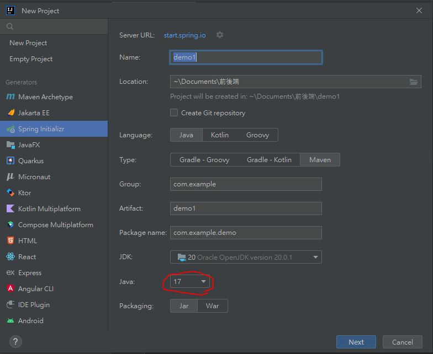This screenshot has width=433, height=354.
Task: Choose Ktor generator label
Action: pos(24,193)
